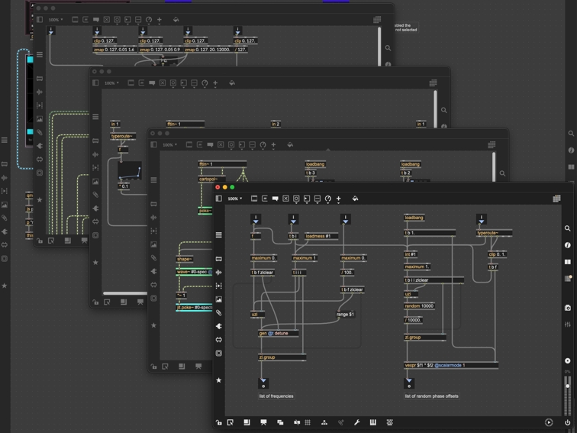This screenshot has height=433, width=577.
Task: Open search in the typeroute~ window
Action: [x=443, y=110]
